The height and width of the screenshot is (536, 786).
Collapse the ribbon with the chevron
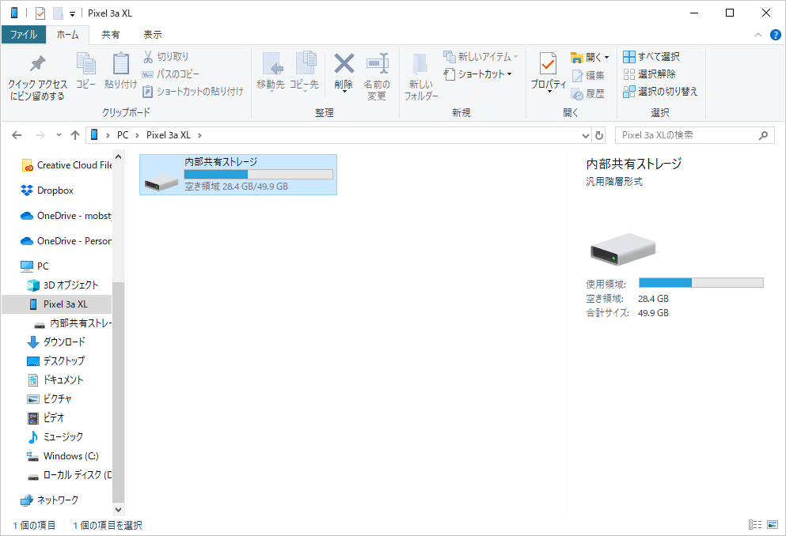[x=758, y=35]
